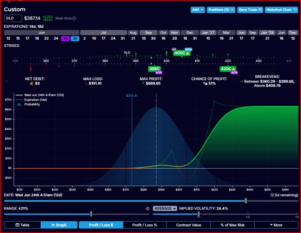Viewport: 301px width, 233px height.
Task: Click the Max Loss down-arrow icon
Action: point(86,83)
